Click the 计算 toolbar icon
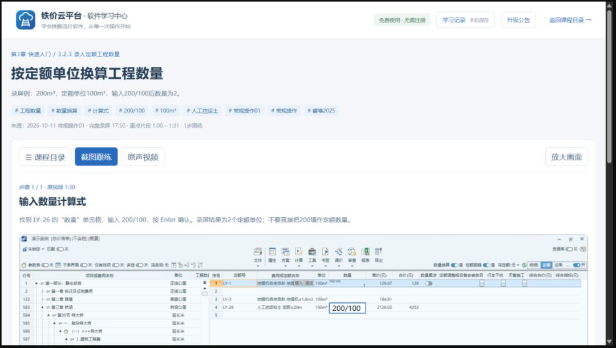This screenshot has width=616, height=348. click(298, 252)
